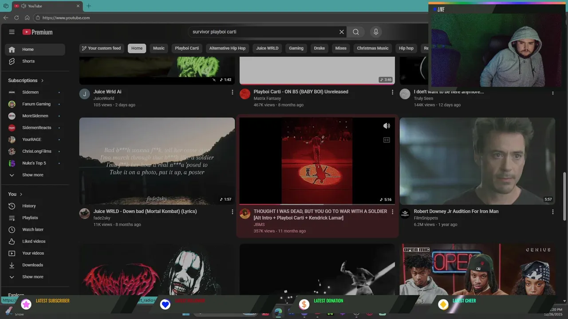Screen dimensions: 568x319
Task: Open Fanum Gaming subscription channel
Action: tap(35, 104)
